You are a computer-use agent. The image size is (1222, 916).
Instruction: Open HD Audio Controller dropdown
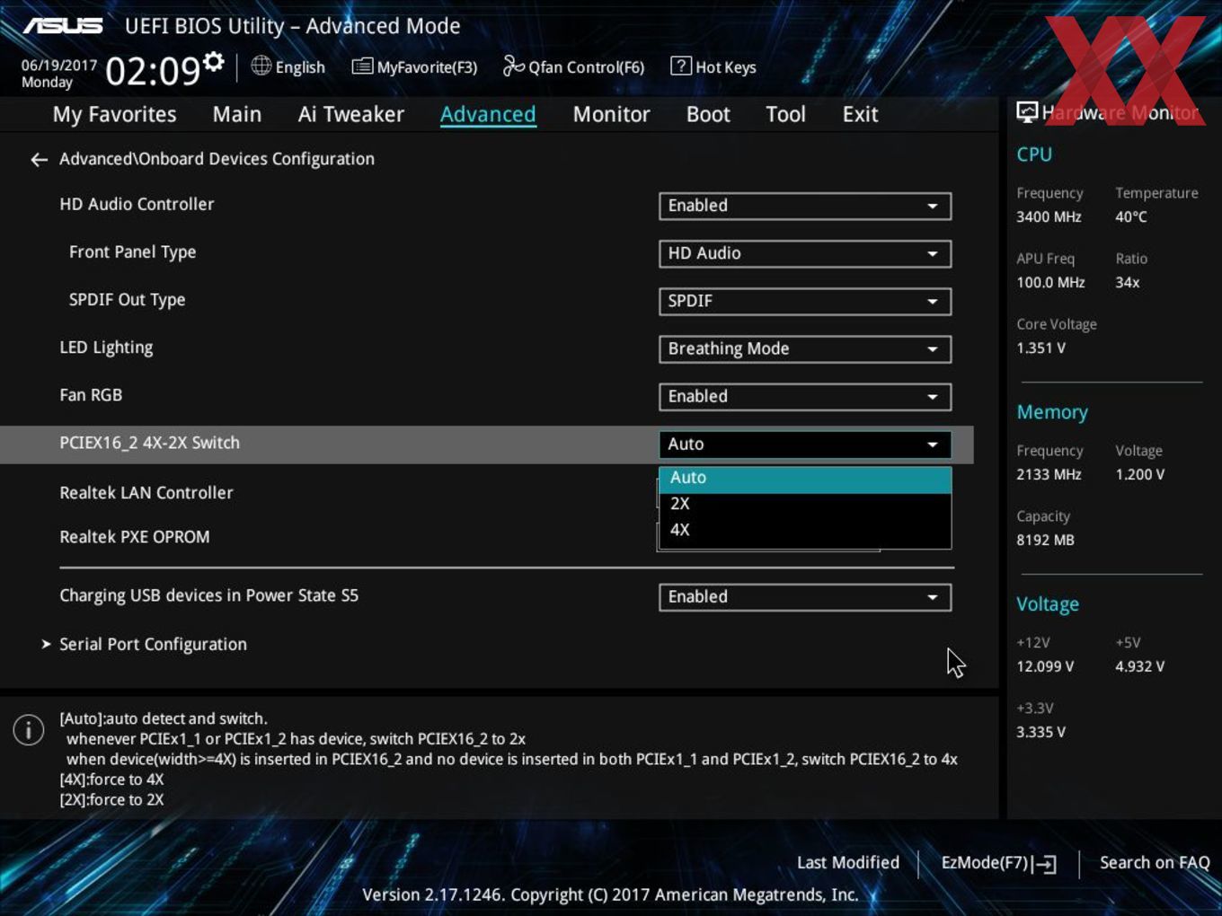click(x=805, y=206)
